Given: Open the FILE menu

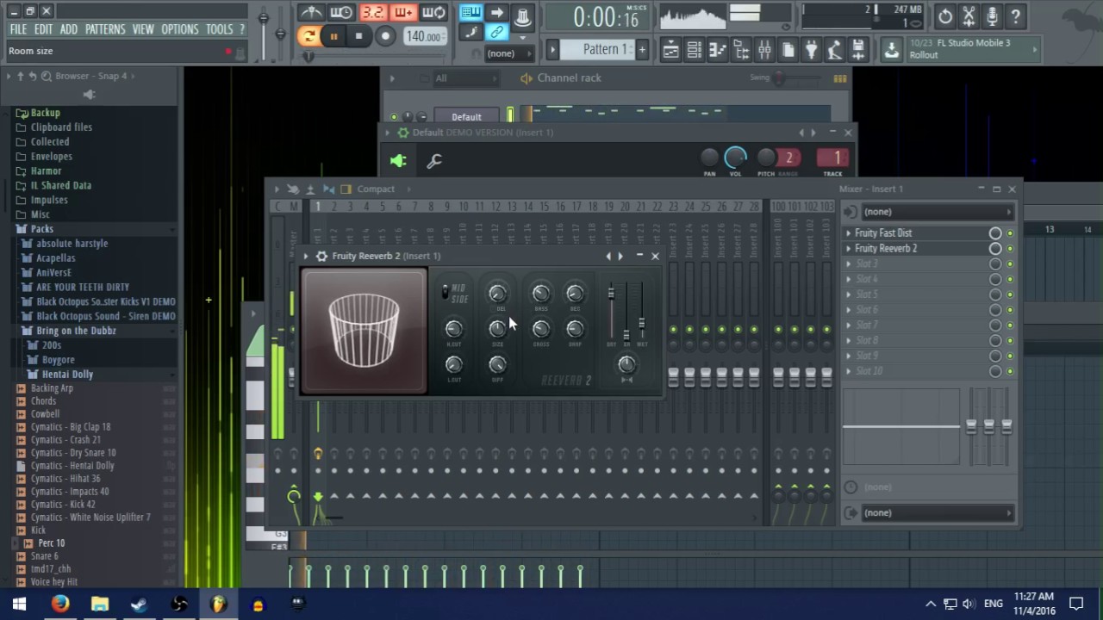Looking at the screenshot, I should (18, 29).
